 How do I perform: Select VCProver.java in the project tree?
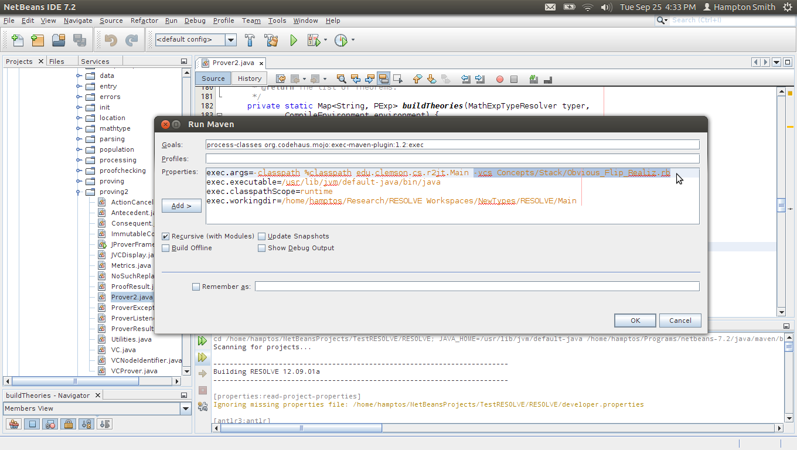coord(134,371)
